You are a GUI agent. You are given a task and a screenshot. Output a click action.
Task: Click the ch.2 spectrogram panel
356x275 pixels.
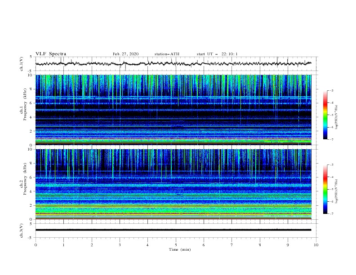click(174, 184)
